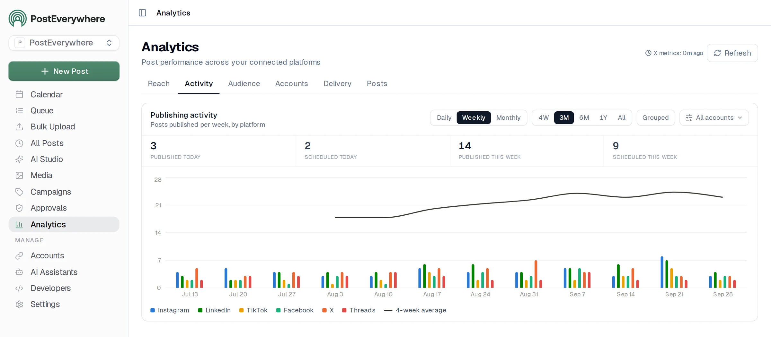The image size is (771, 337).
Task: Click the PostEverywhere logo icon
Action: click(x=18, y=18)
